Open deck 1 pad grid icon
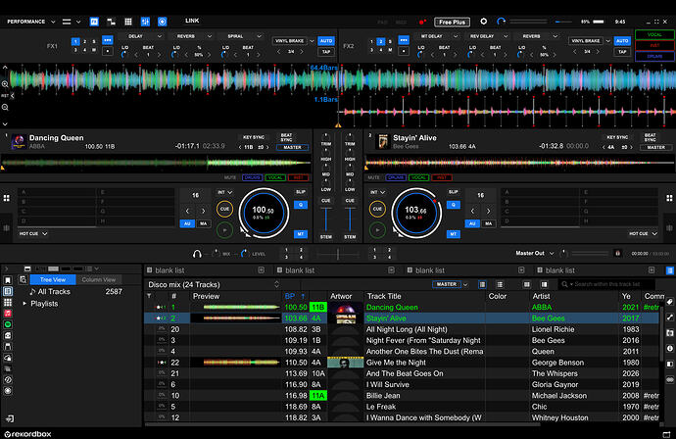The height and width of the screenshot is (439, 676). point(7,198)
